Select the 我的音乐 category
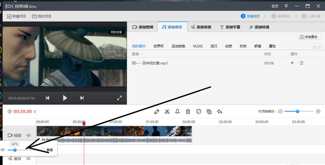 [x=139, y=46]
